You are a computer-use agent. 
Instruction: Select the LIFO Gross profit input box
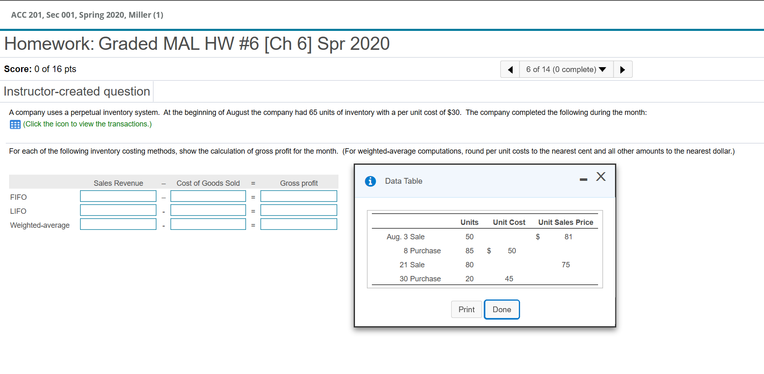[298, 210]
